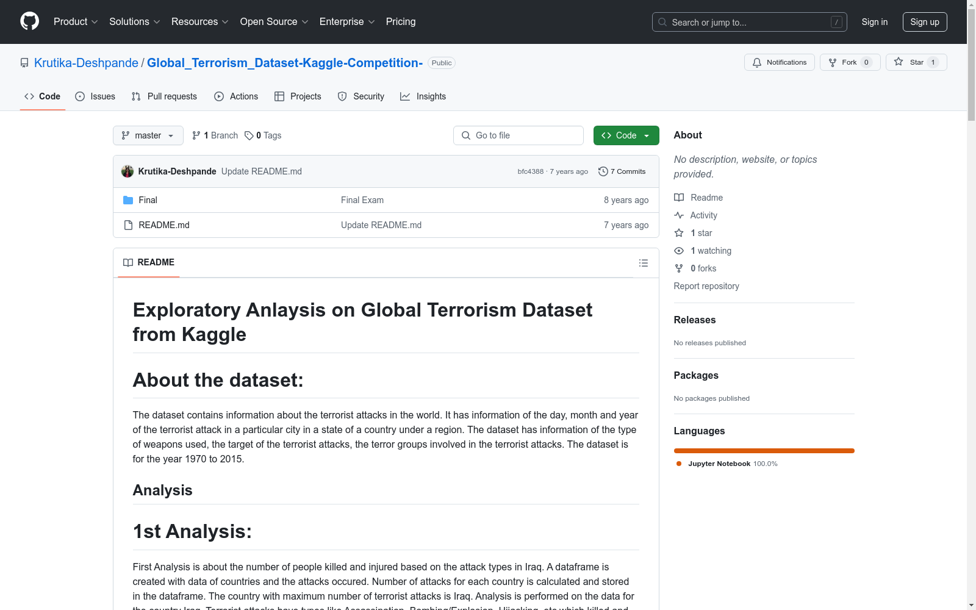Screen dimensions: 976x610
Task: Open the Packages heading link
Action: tap(696, 375)
